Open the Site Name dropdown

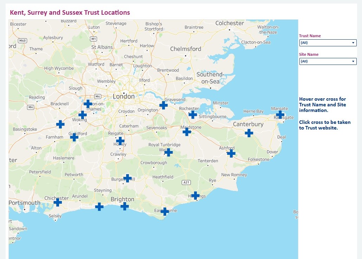coord(328,61)
